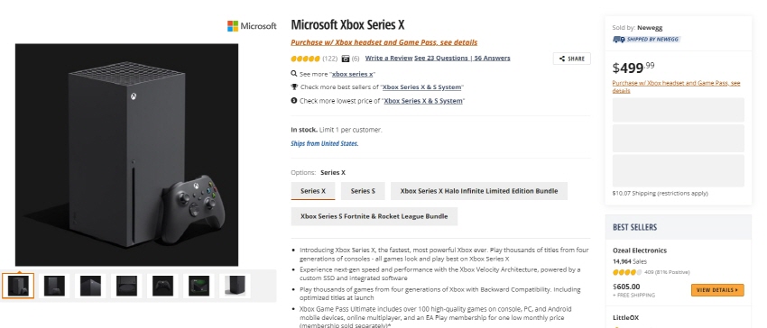Click the Shipped by Newegg truck badge
Image resolution: width=767 pixels, height=328 pixels.
(x=646, y=39)
